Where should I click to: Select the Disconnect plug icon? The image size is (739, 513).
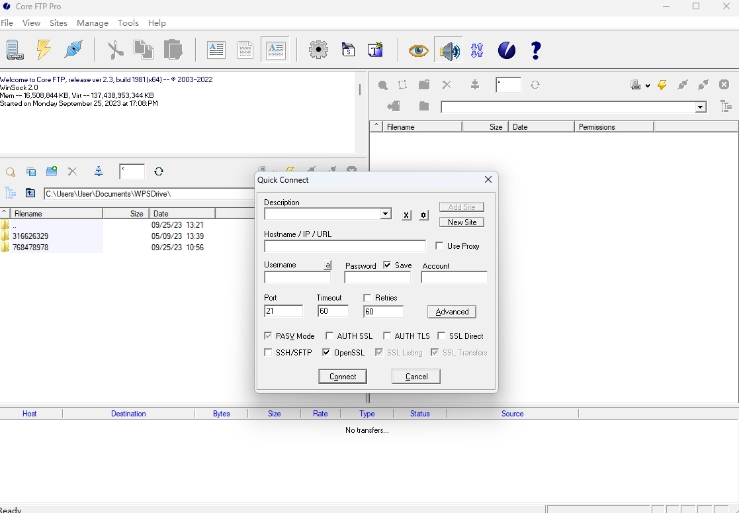(73, 50)
